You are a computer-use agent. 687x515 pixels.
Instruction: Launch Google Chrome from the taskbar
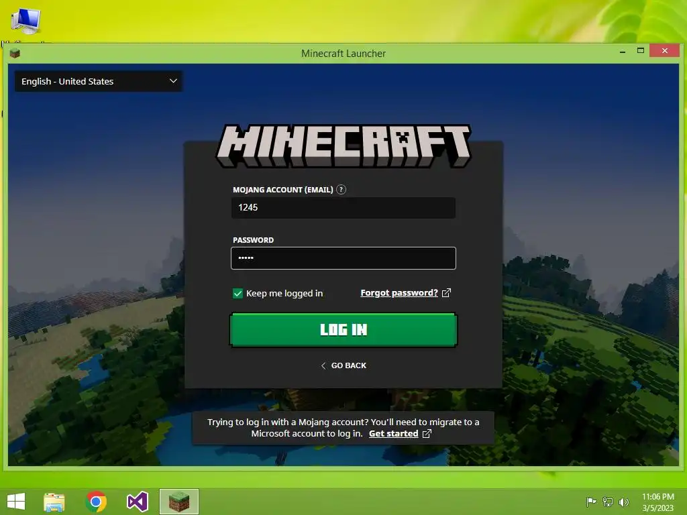pos(96,502)
